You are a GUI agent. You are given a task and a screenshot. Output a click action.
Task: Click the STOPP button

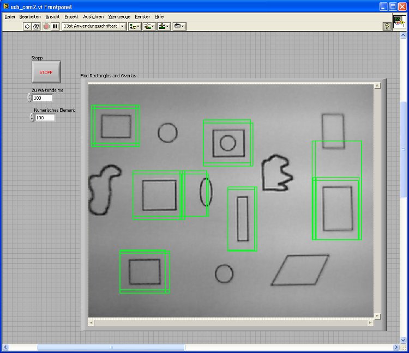coord(46,72)
